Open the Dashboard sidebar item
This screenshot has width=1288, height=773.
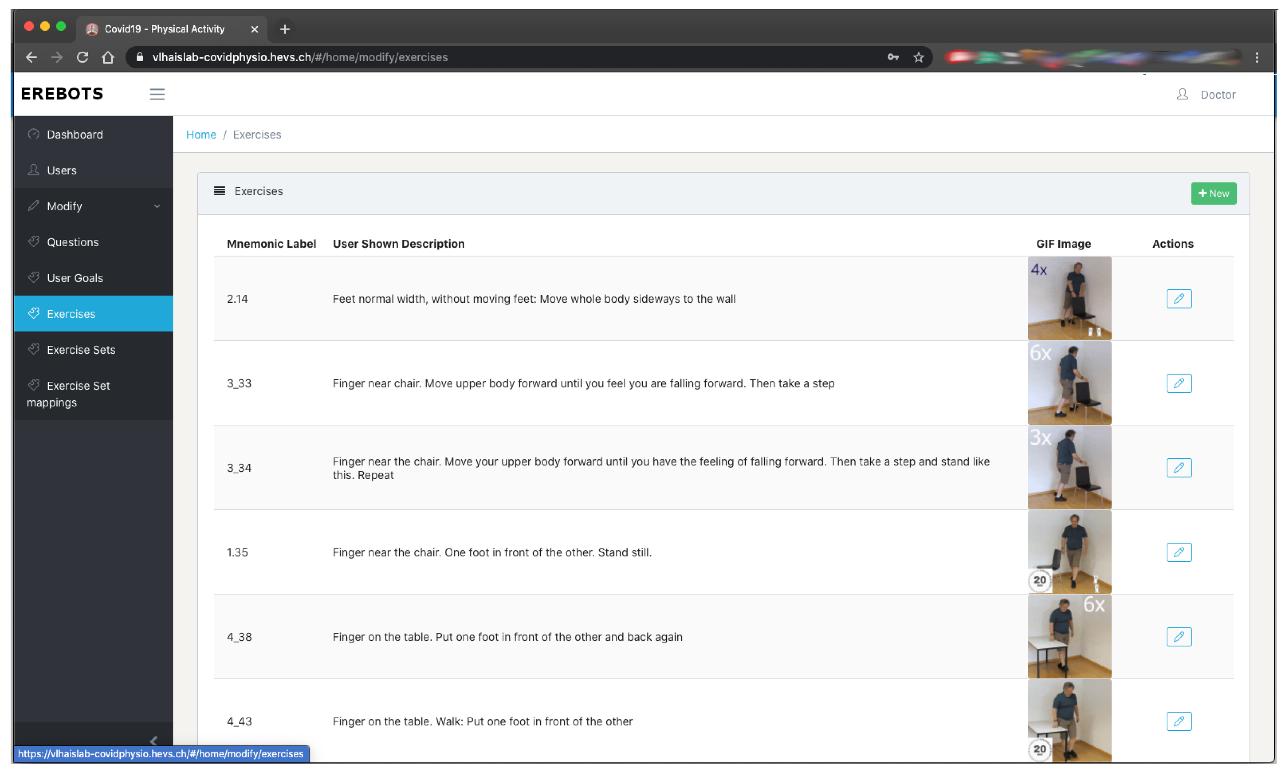(75, 134)
